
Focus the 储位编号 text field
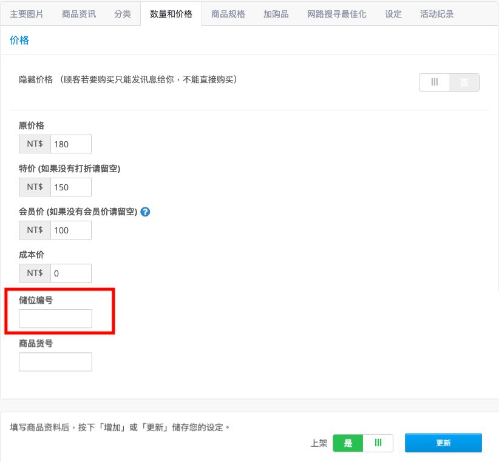(x=55, y=318)
